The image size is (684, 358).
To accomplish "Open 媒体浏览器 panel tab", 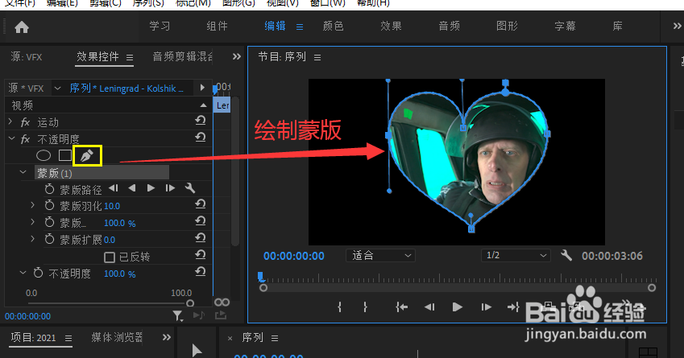I will pos(117,337).
